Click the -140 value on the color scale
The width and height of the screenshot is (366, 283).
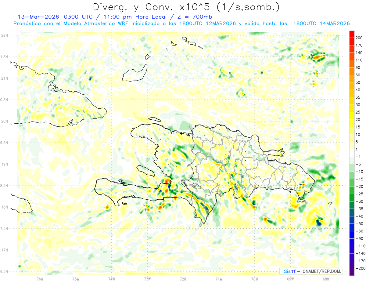pos(360,253)
